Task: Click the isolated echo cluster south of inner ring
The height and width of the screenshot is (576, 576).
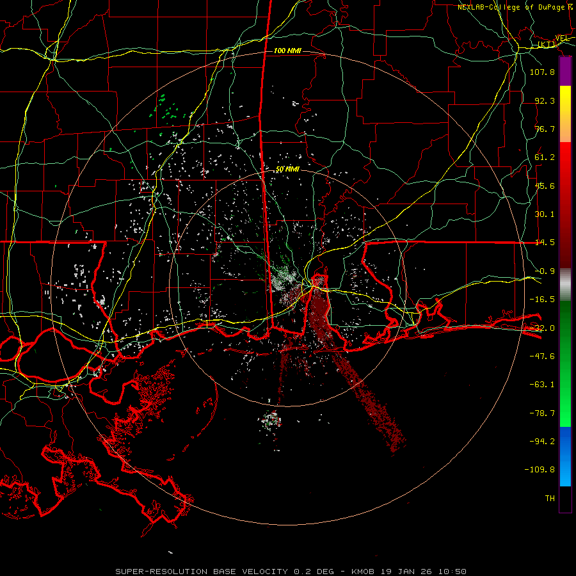Action: coord(270,419)
